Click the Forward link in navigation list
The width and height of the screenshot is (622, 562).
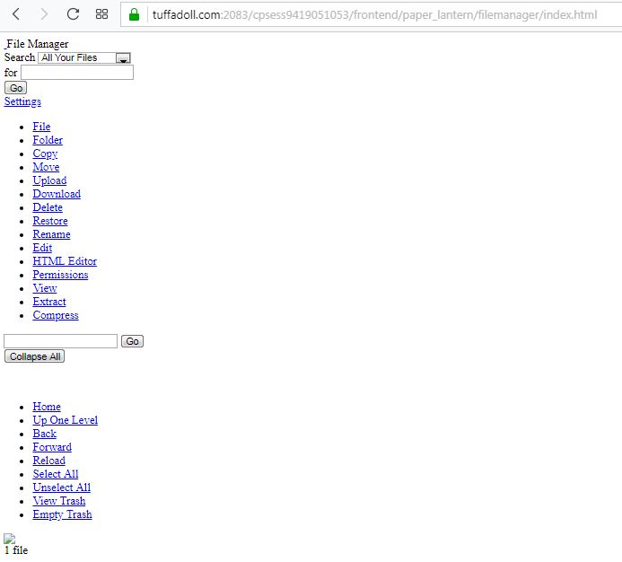coord(52,447)
